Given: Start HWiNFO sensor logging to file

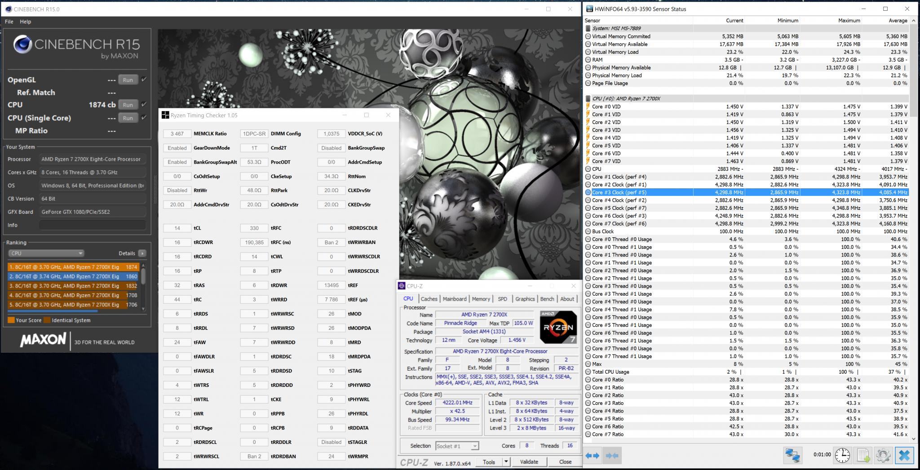Looking at the screenshot, I should tap(863, 455).
